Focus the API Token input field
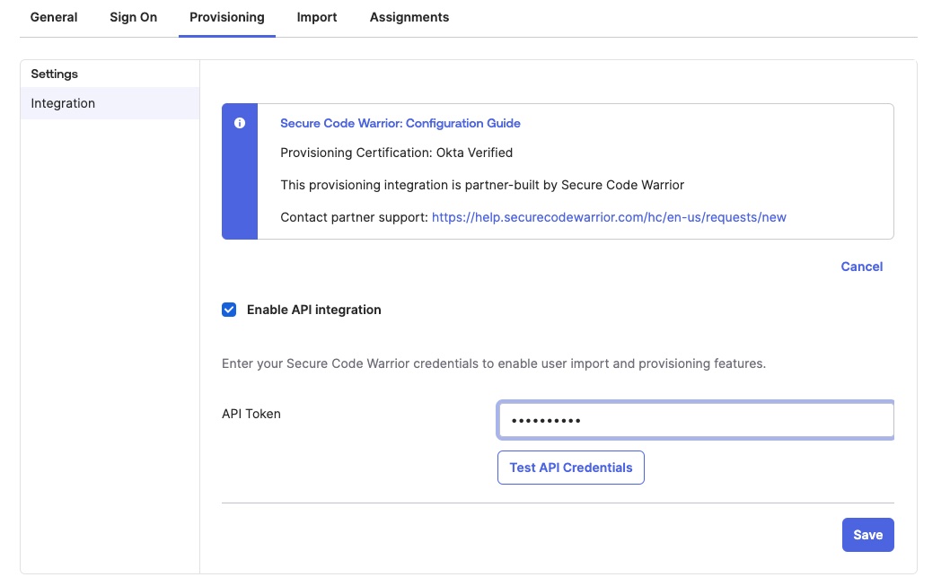Viewport: 950px width, 586px height. 696,420
